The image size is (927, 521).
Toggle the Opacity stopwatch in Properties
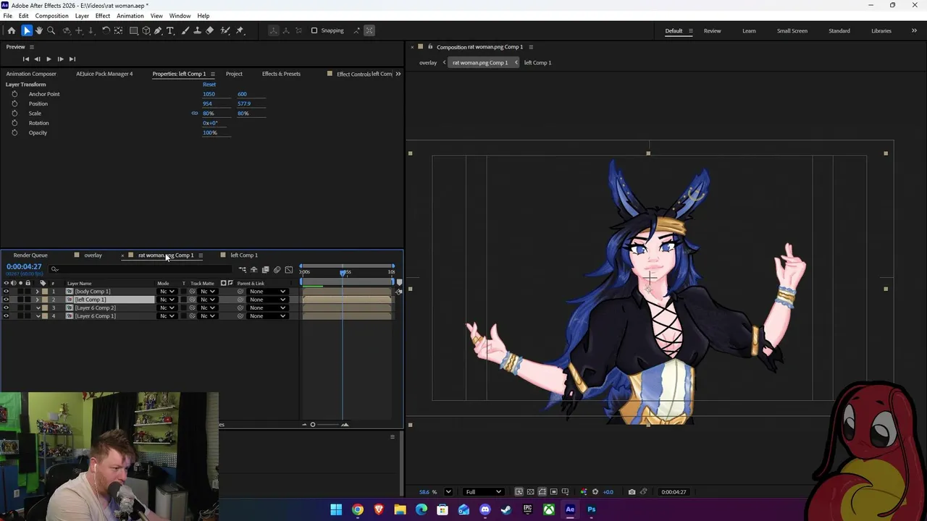click(x=14, y=132)
